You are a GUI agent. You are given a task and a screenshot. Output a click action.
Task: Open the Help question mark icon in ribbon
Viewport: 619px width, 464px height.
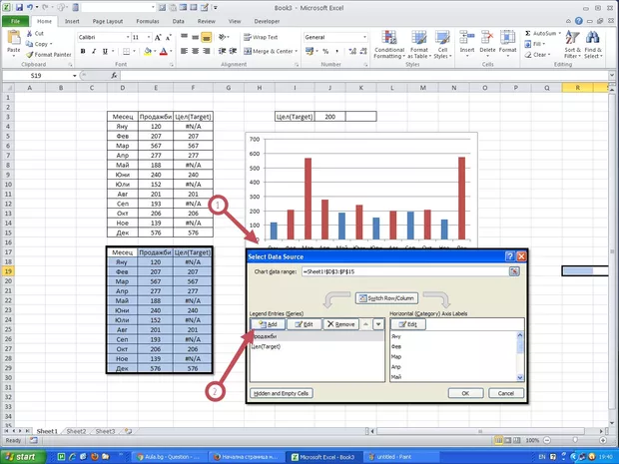pyautogui.click(x=579, y=21)
